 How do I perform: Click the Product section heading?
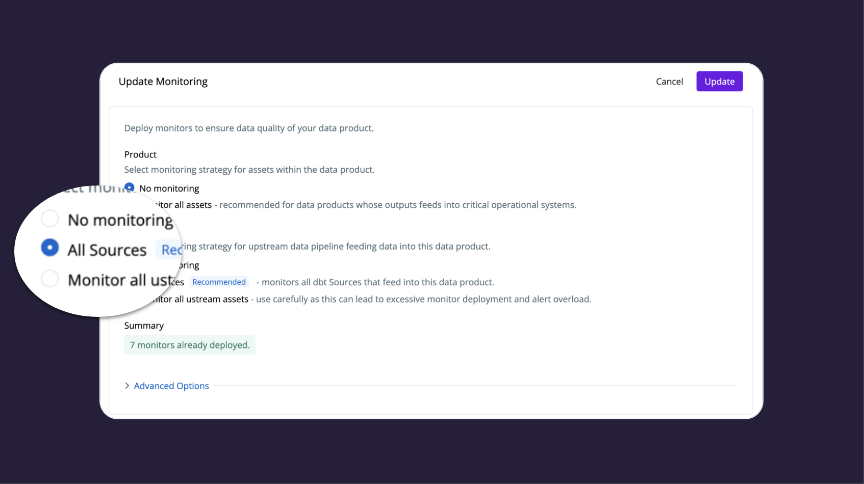[x=140, y=154]
